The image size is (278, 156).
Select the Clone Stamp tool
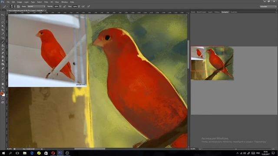(x=3, y=45)
